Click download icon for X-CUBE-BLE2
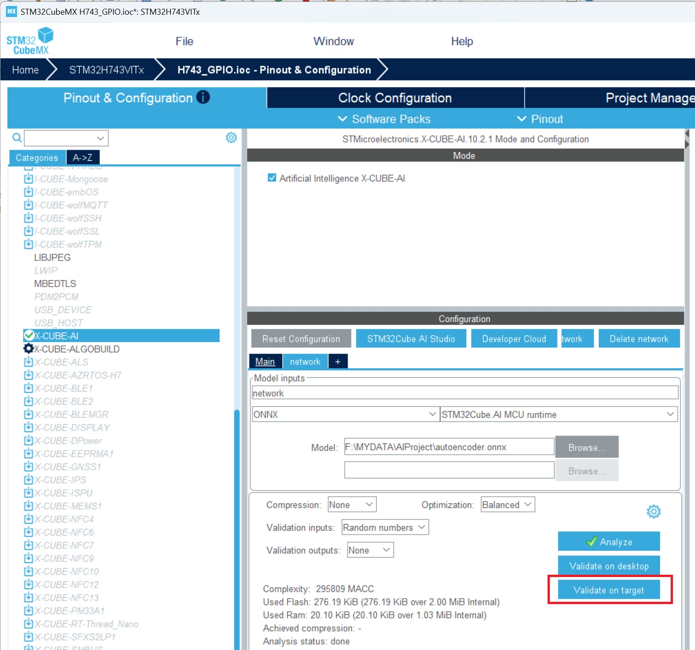The height and width of the screenshot is (650, 695). click(x=28, y=401)
